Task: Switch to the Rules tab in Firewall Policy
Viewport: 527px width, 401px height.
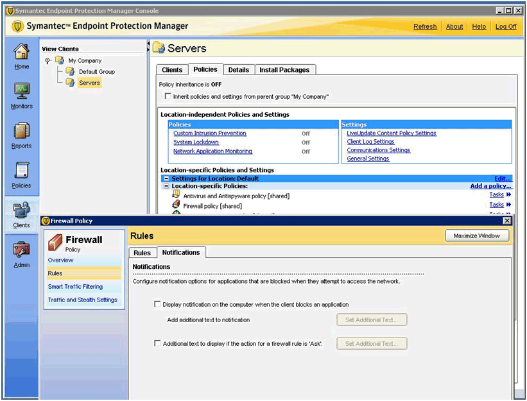Action: click(x=142, y=253)
